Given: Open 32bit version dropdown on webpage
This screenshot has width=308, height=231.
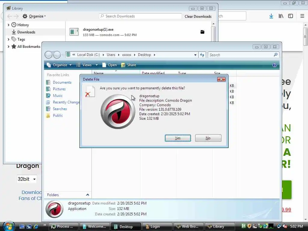Looking at the screenshot, I should 26,179.
